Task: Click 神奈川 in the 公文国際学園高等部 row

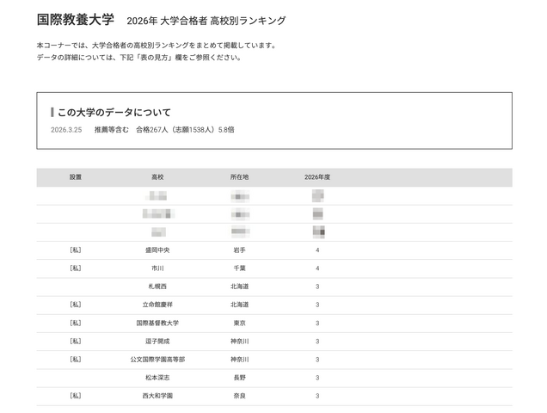Action: click(x=240, y=360)
